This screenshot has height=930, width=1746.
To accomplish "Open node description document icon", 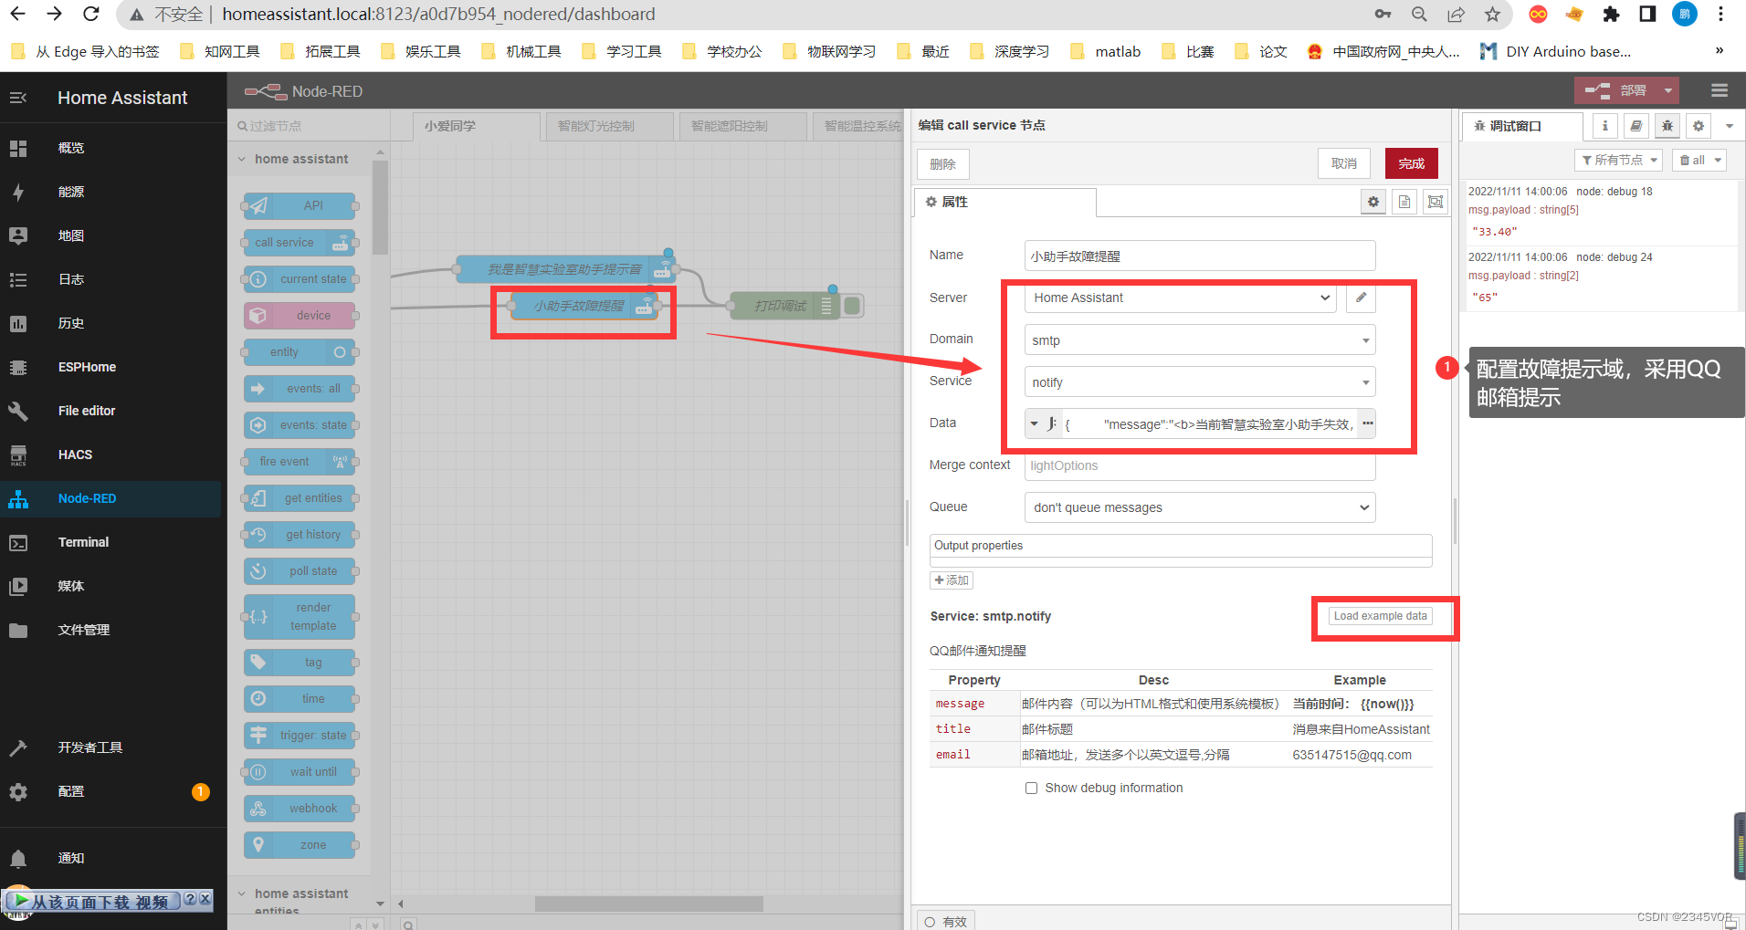I will [1404, 202].
